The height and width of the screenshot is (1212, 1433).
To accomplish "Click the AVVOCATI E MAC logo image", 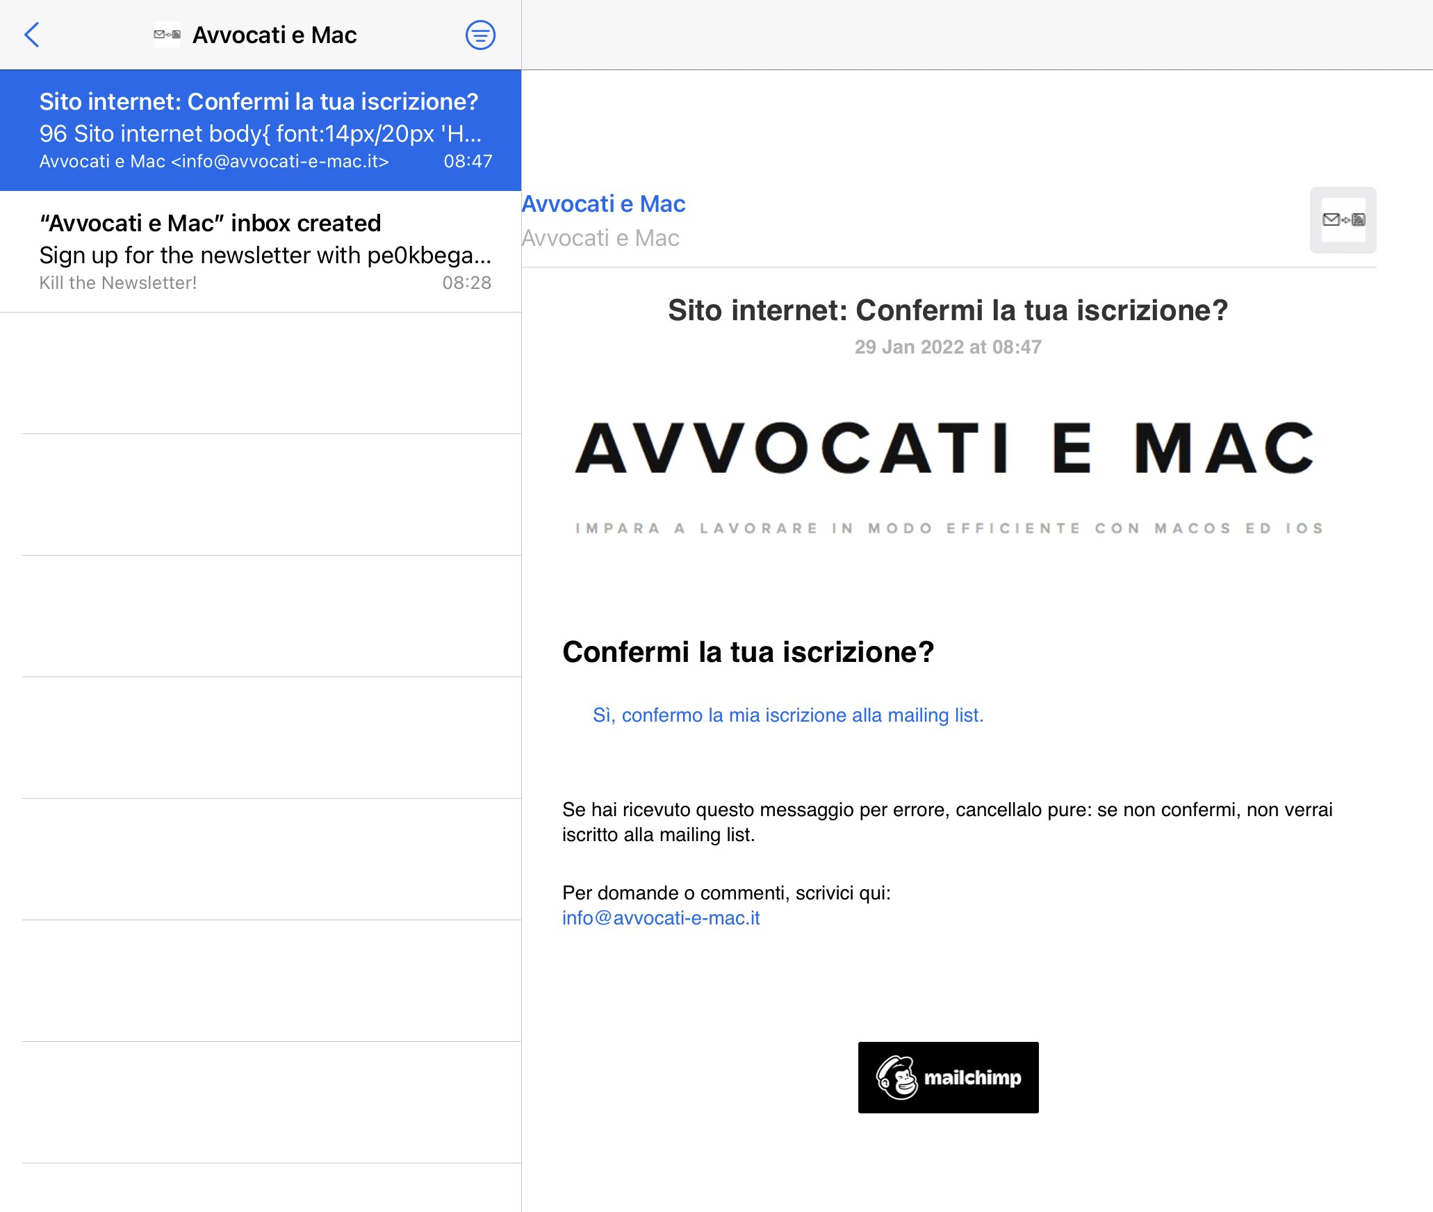I will click(946, 449).
